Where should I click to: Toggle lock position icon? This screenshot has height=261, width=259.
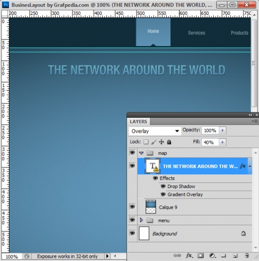pos(162,142)
